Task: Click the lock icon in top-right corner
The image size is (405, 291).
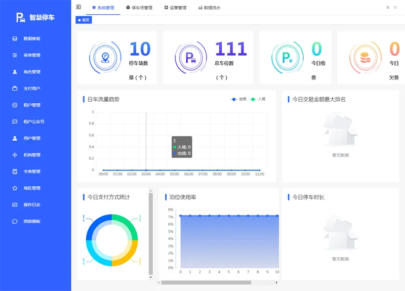Action: 388,8
